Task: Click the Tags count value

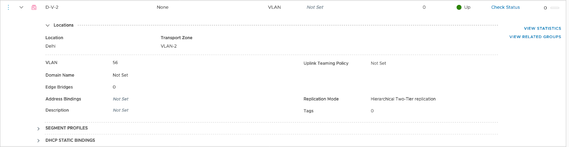Action: point(372,111)
